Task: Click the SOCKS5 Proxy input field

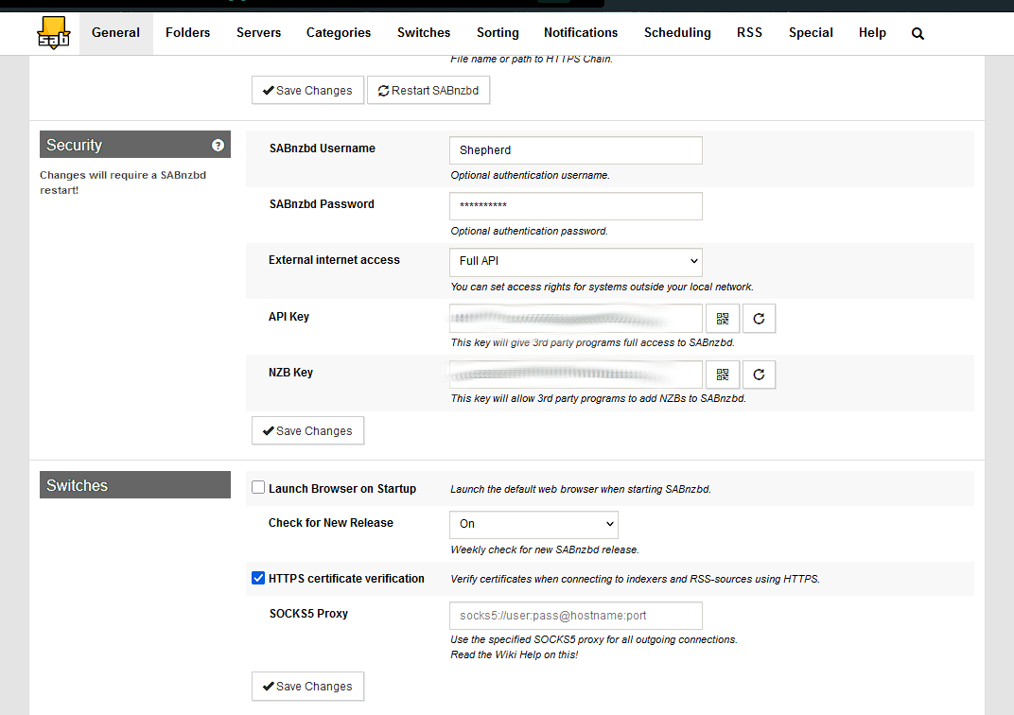Action: click(575, 616)
